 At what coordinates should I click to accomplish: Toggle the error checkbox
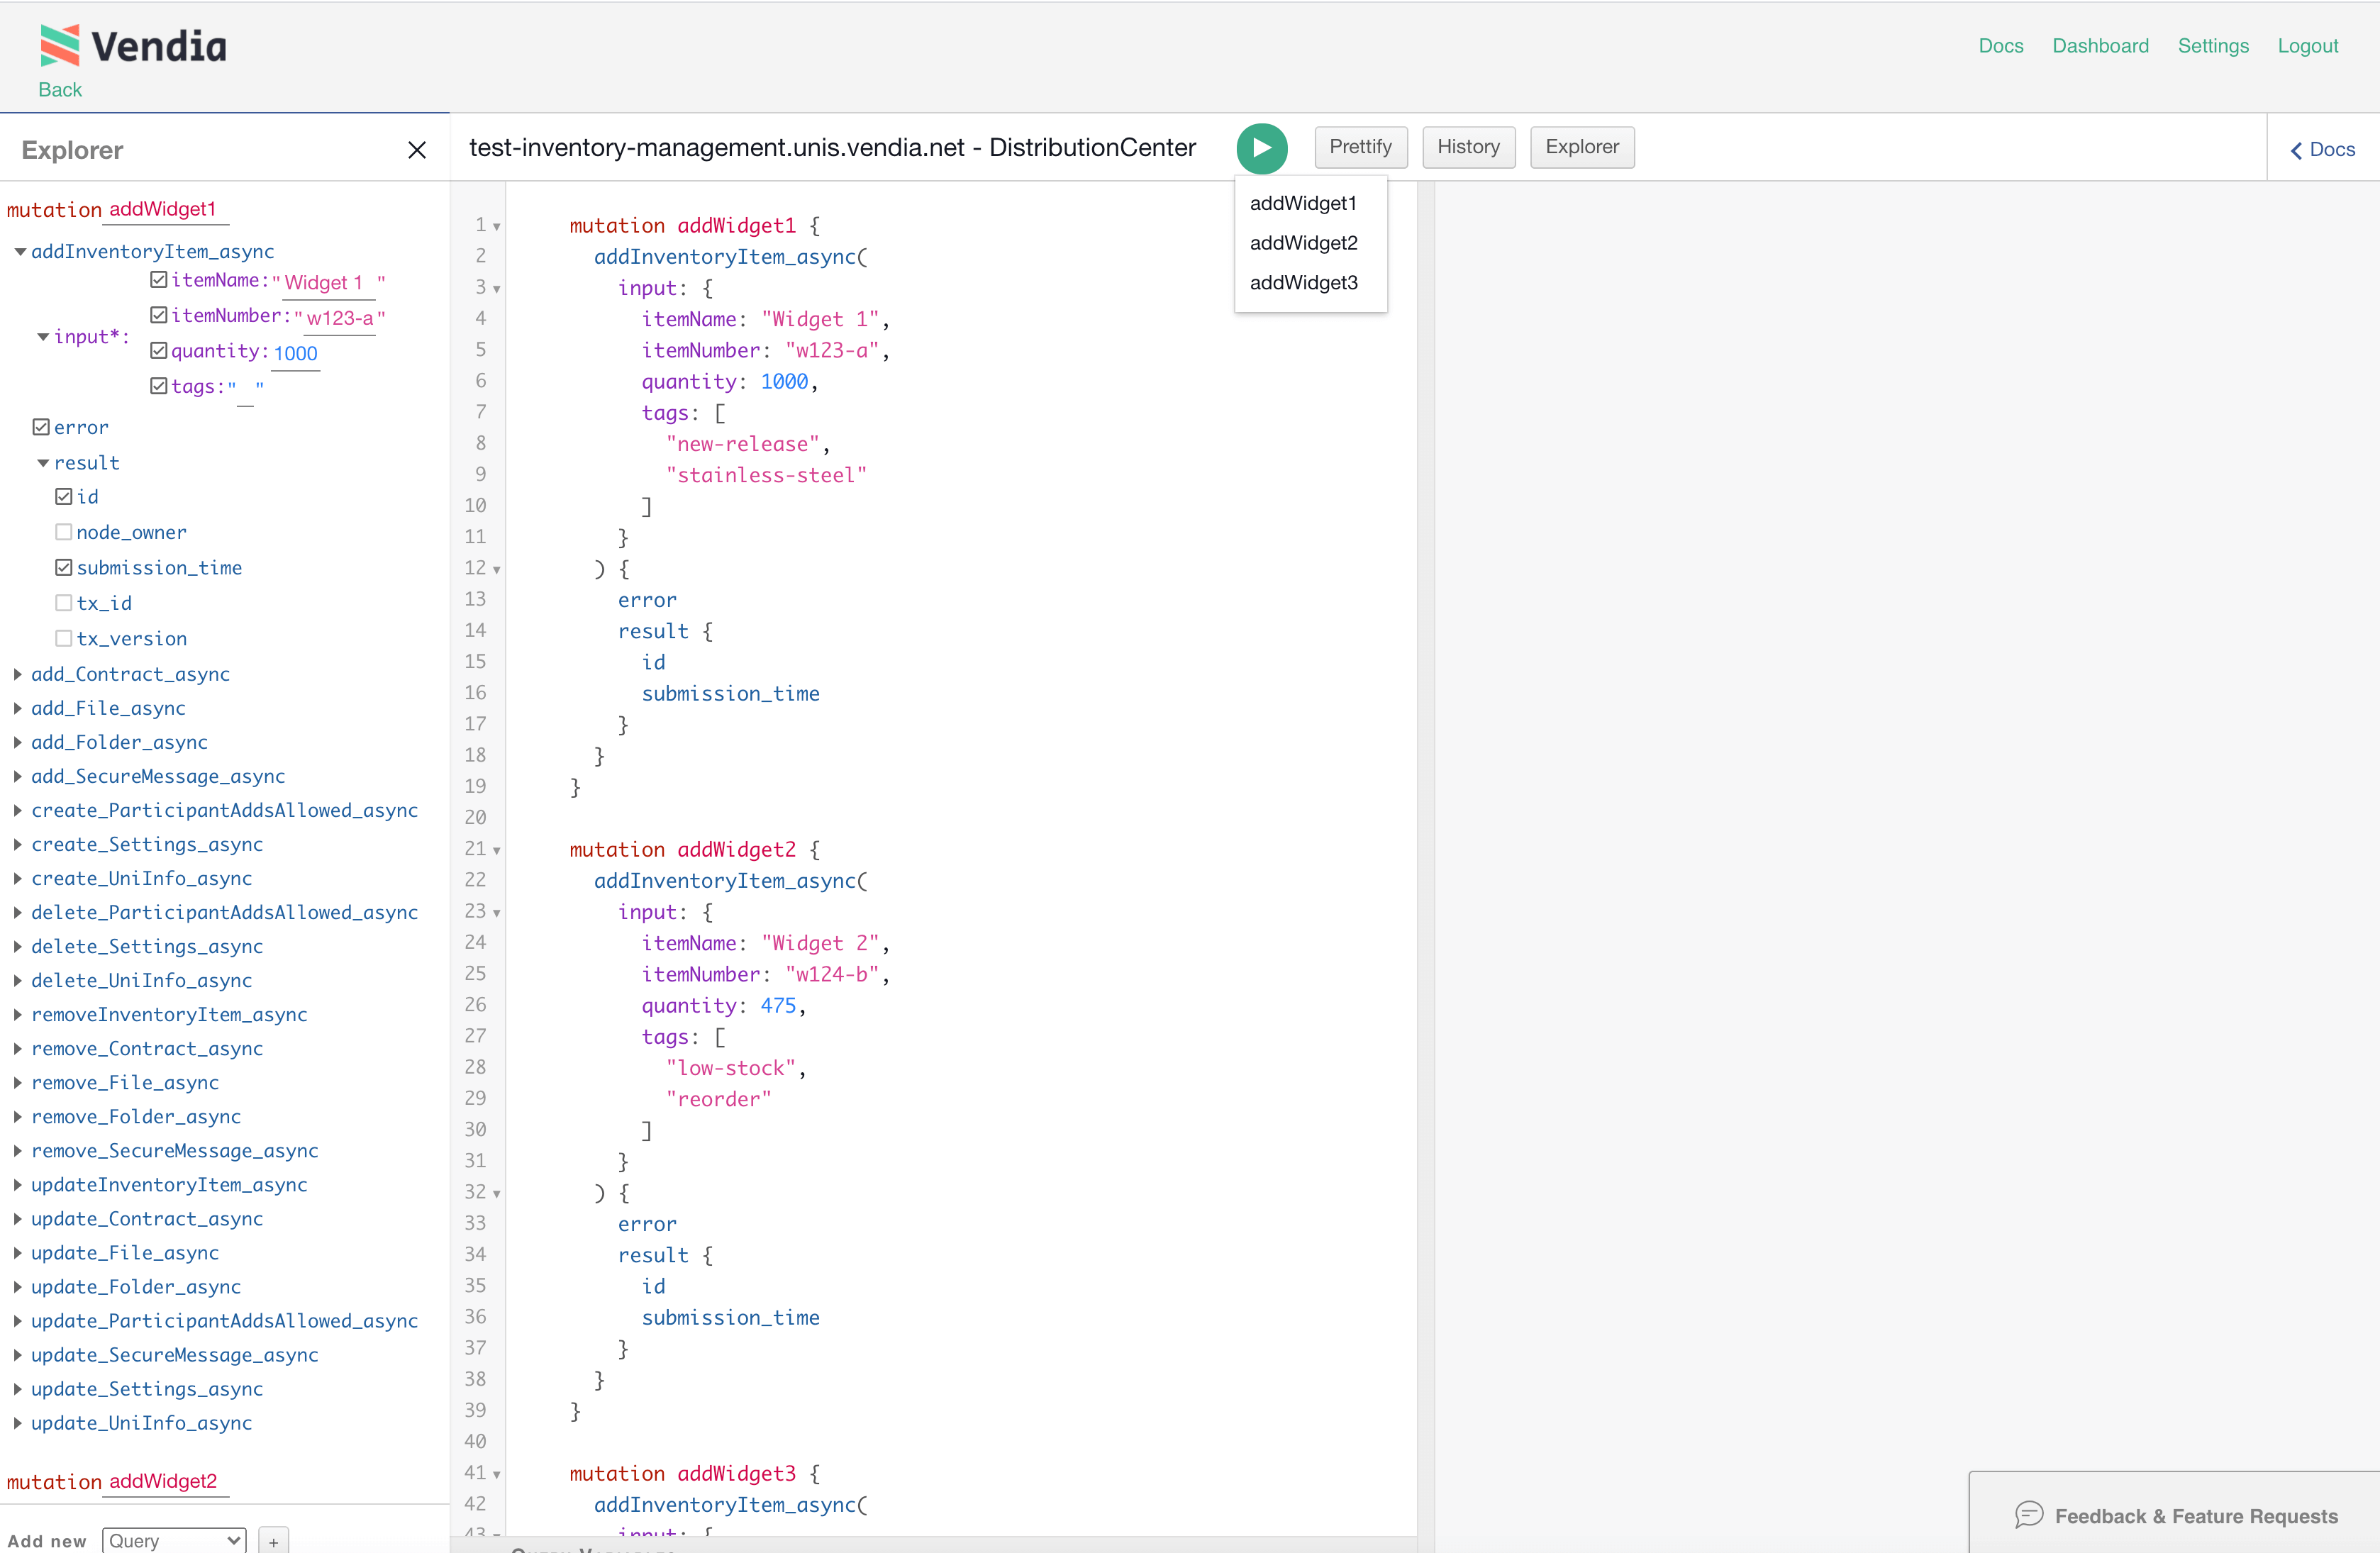(41, 427)
